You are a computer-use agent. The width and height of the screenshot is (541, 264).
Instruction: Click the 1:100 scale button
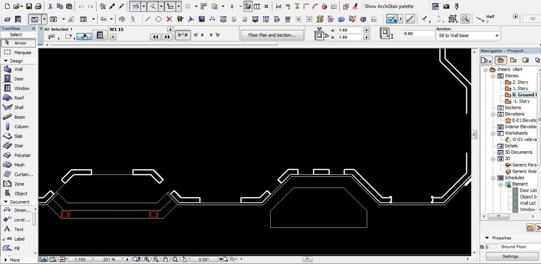(80, 259)
